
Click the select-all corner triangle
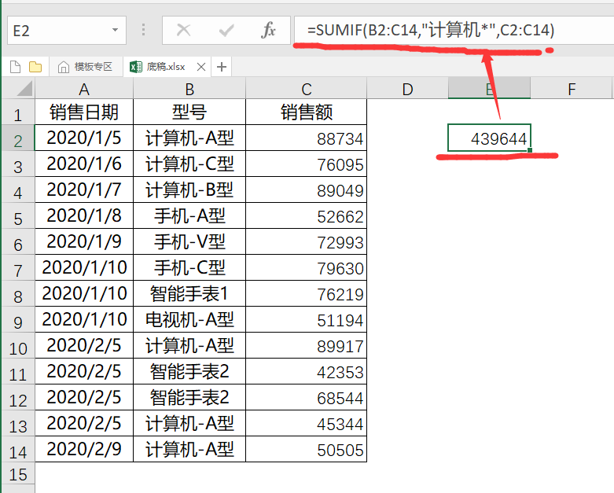tap(24, 89)
